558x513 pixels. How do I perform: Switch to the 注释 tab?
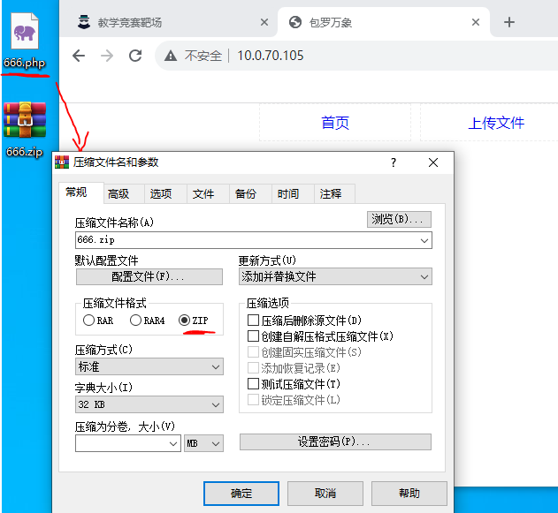[x=334, y=194]
